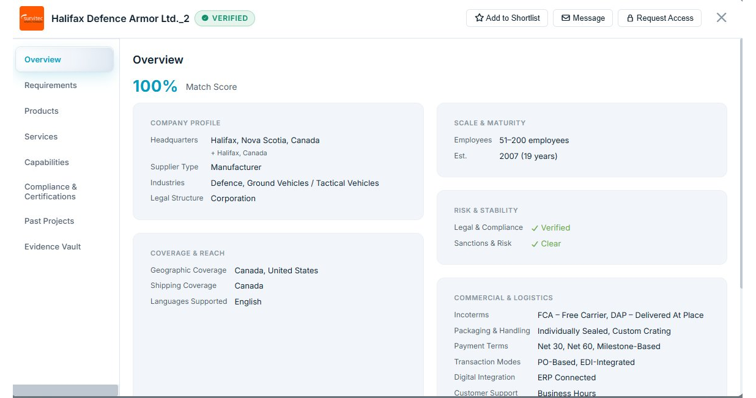Click the Manufacturer supplier type value

click(x=236, y=168)
